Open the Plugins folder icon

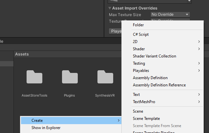[x=70, y=77]
